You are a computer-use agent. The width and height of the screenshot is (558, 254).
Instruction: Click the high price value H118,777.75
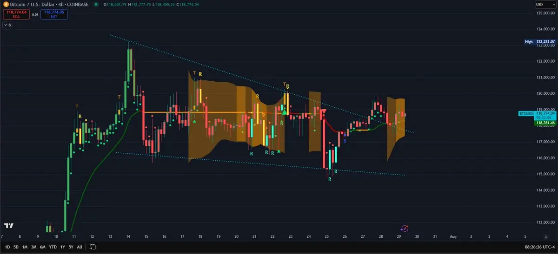click(140, 4)
